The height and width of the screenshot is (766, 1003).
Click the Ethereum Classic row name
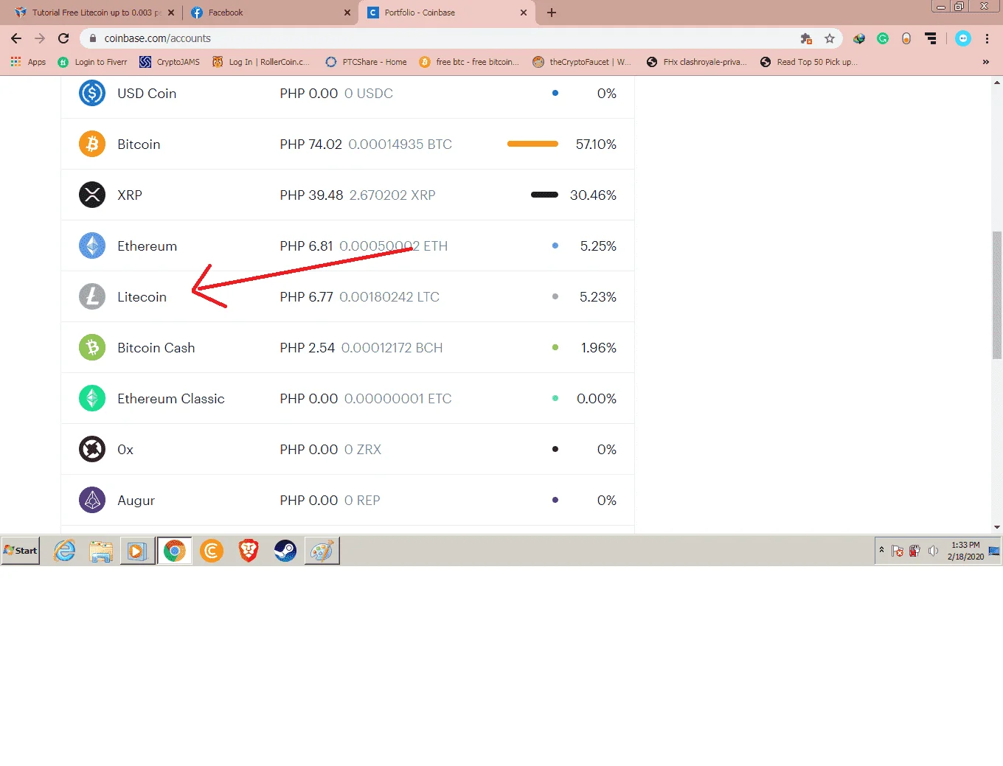[x=171, y=399]
